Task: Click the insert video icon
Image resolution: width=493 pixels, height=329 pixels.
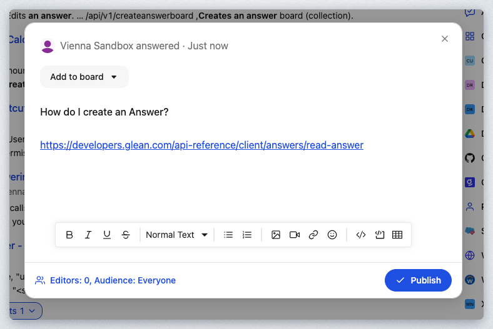Action: (x=295, y=235)
